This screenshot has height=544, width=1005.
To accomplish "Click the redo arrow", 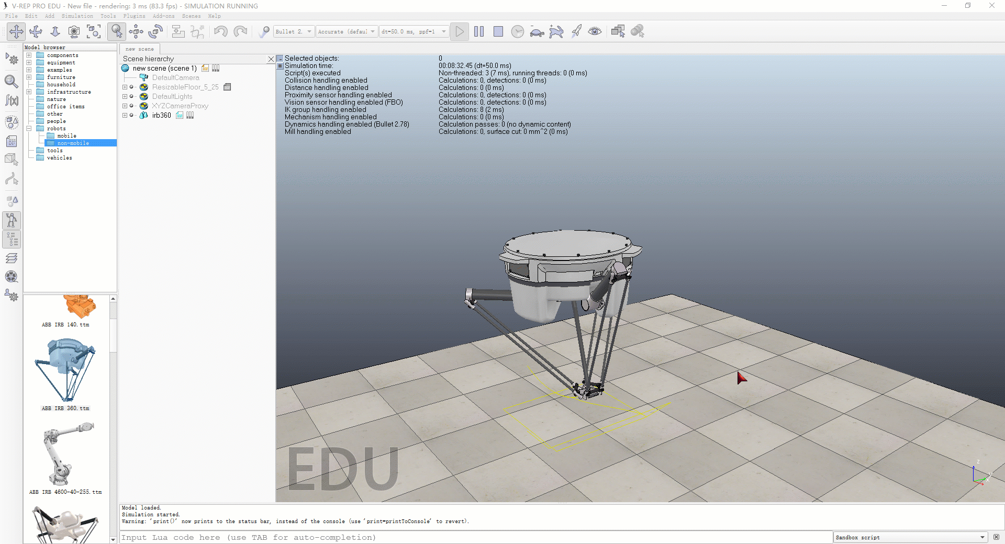I will point(240,31).
